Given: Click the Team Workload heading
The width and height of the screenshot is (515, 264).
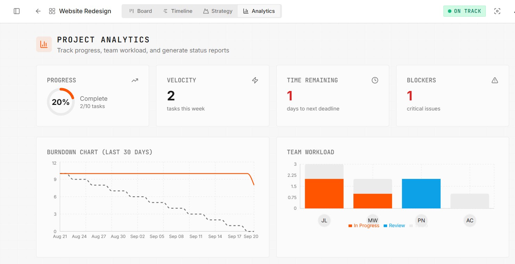Looking at the screenshot, I should 311,152.
